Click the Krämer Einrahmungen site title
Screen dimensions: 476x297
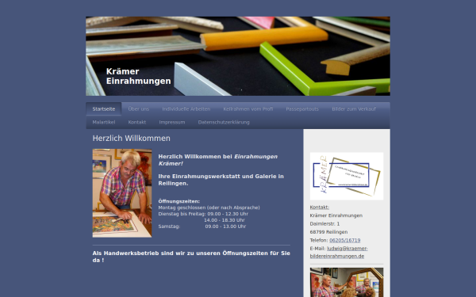[138, 76]
